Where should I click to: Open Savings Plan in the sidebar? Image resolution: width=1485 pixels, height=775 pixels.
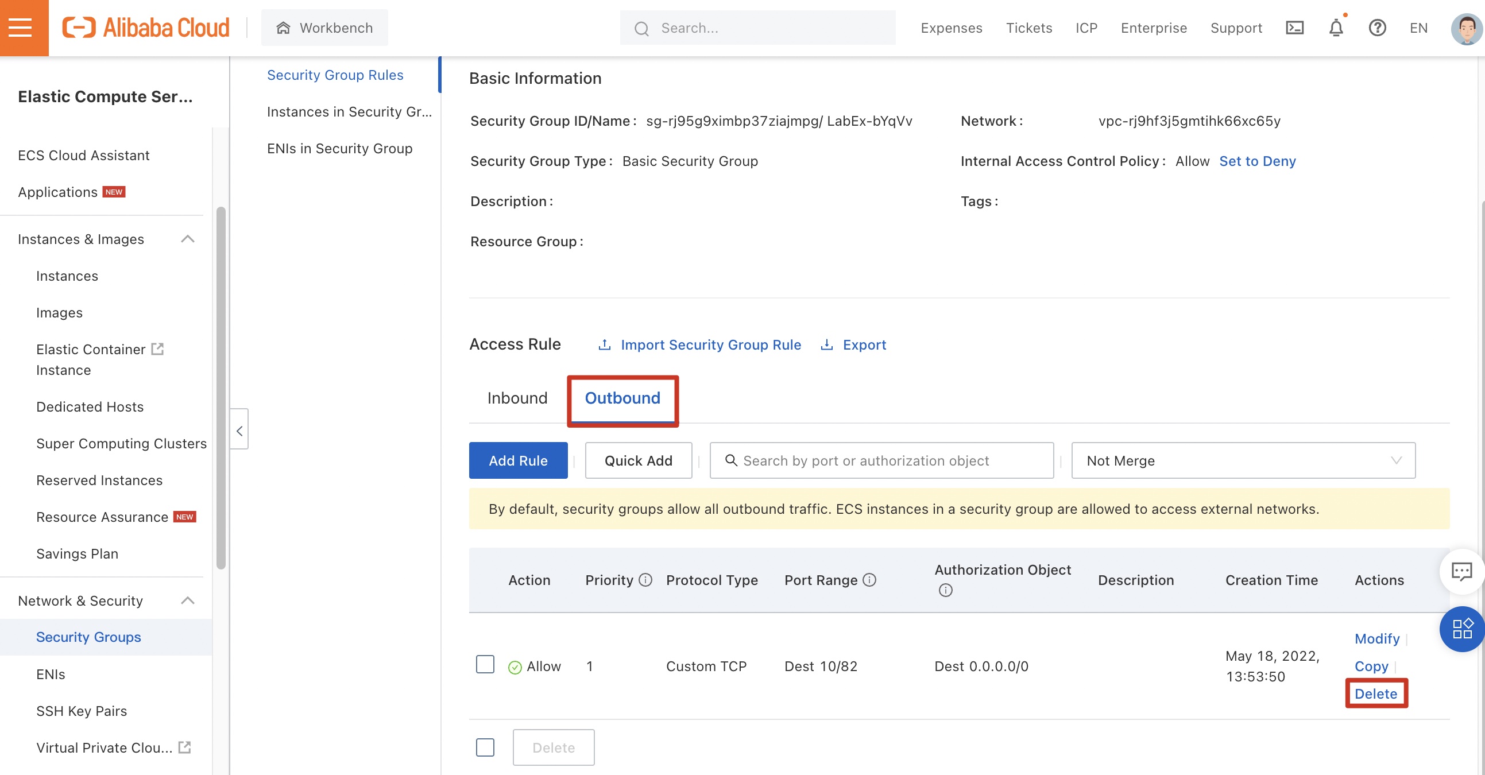[78, 554]
